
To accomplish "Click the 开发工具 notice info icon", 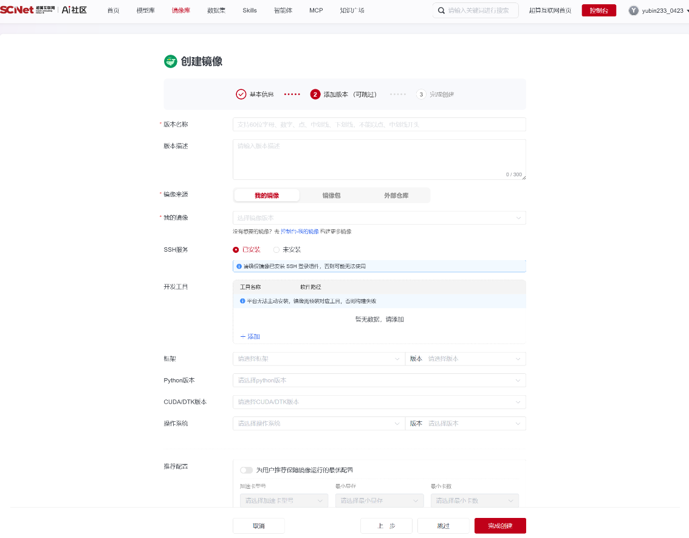I will [x=242, y=301].
